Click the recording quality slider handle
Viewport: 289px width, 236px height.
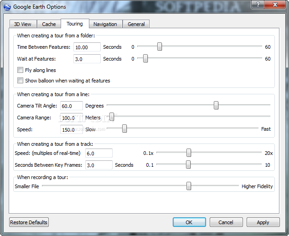pos(189,186)
